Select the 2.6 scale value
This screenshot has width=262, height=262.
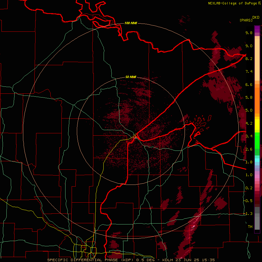click(x=249, y=149)
